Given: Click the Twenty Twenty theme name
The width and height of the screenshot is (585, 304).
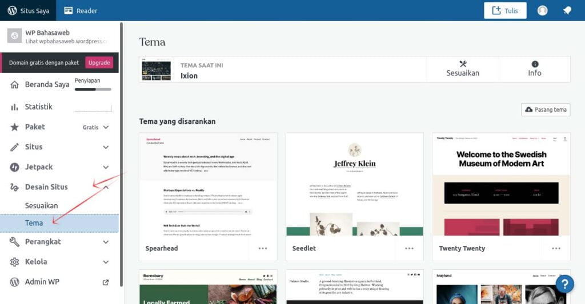Looking at the screenshot, I should pyautogui.click(x=462, y=249).
